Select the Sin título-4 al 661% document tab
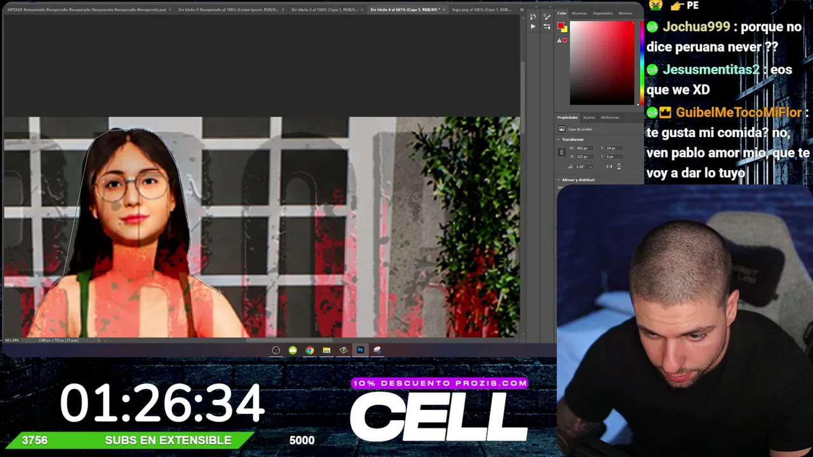The image size is (813, 457). coord(404,10)
